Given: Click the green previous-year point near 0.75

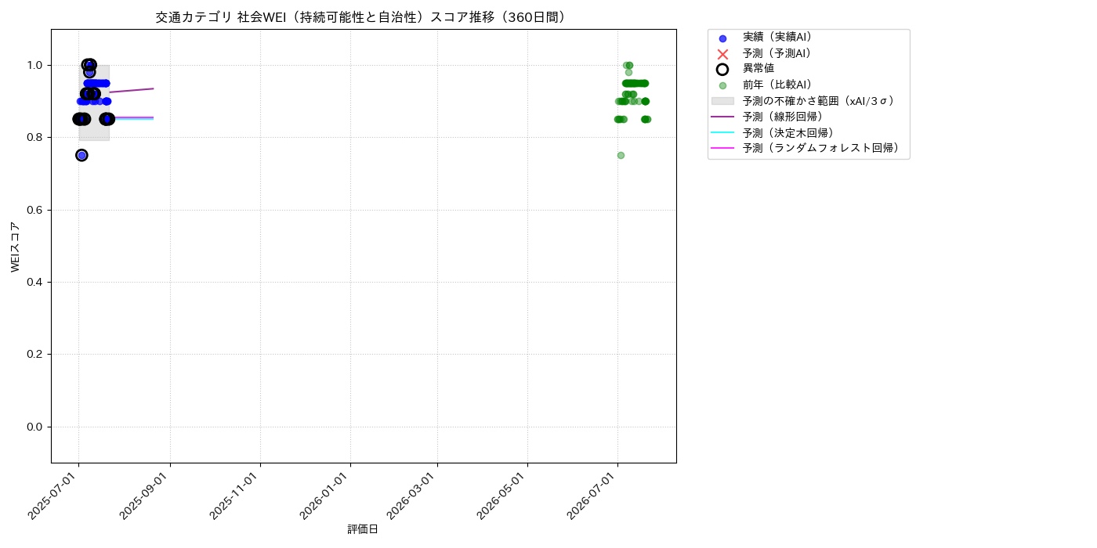Looking at the screenshot, I should coord(621,155).
